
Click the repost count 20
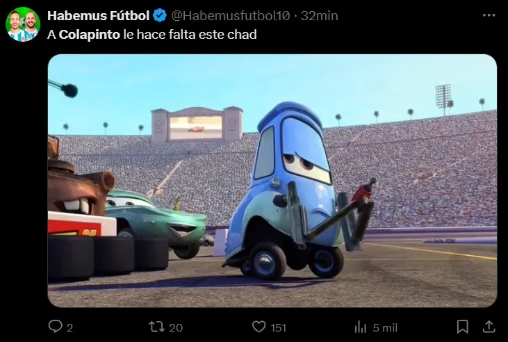click(x=176, y=327)
